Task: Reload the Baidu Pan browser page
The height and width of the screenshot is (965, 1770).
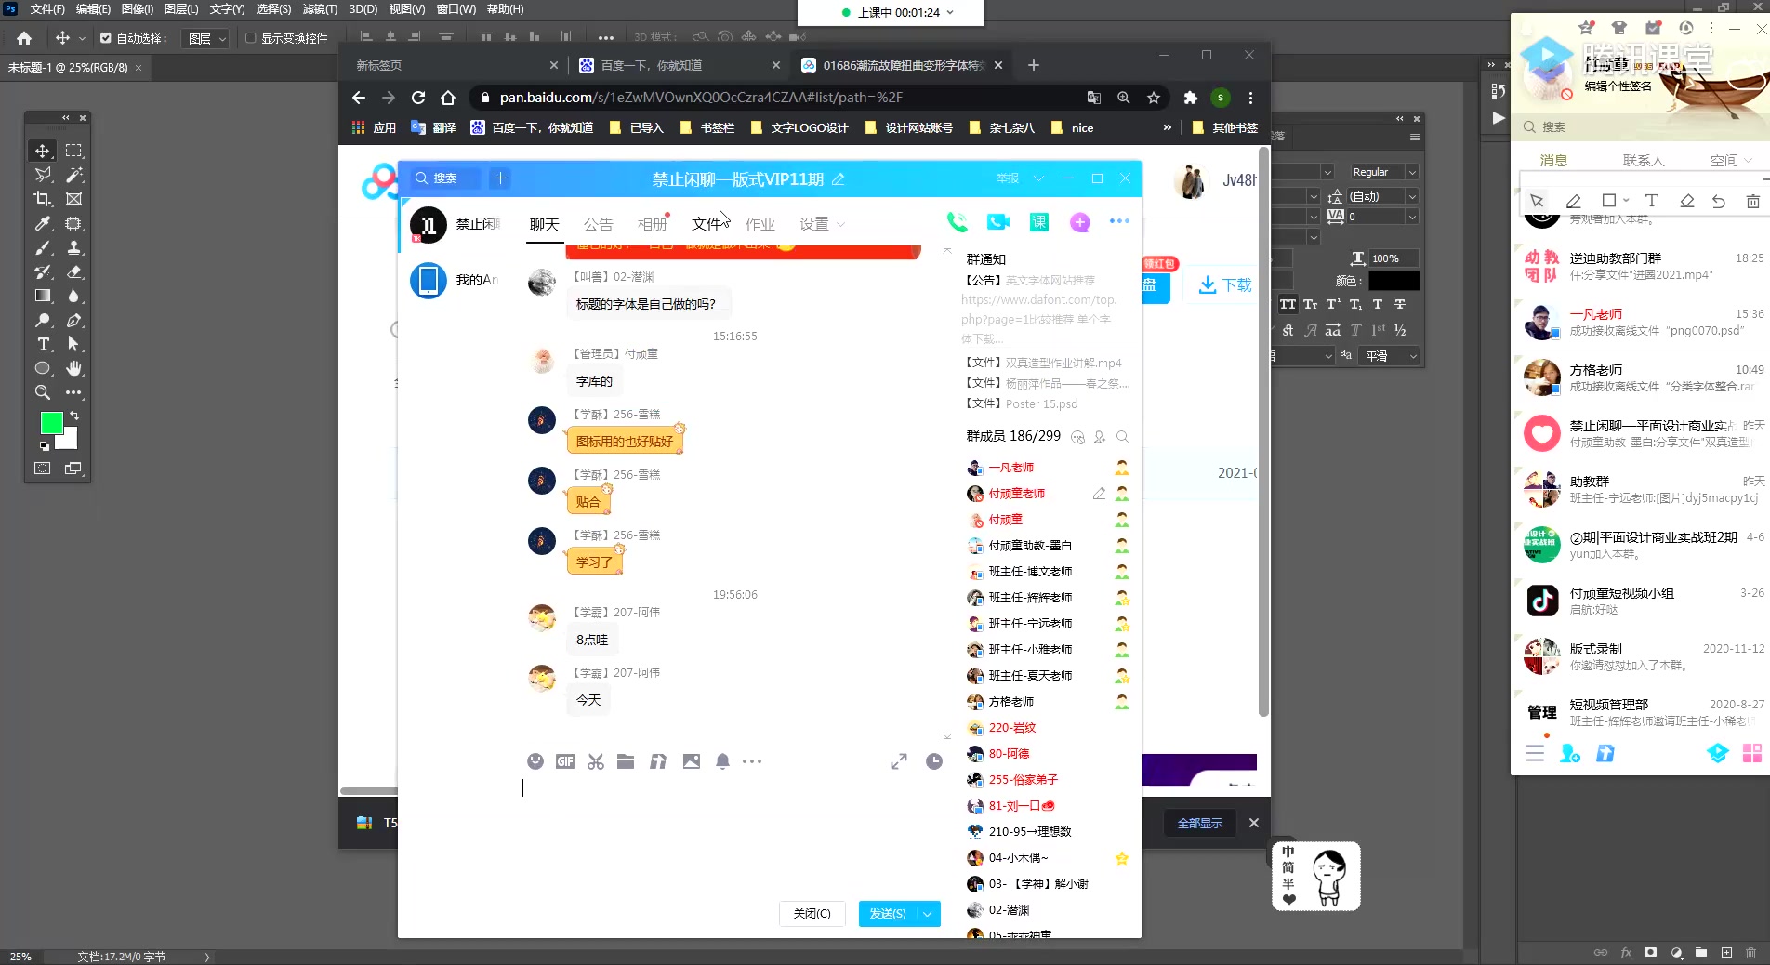Action: pos(418,98)
